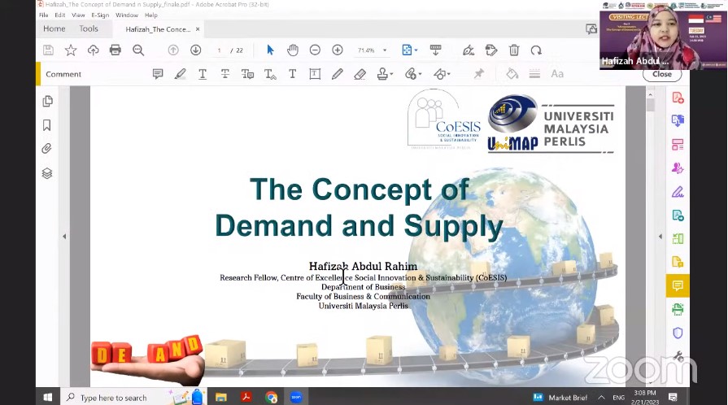Go to previous page arrow
The width and height of the screenshot is (728, 405).
pos(173,50)
